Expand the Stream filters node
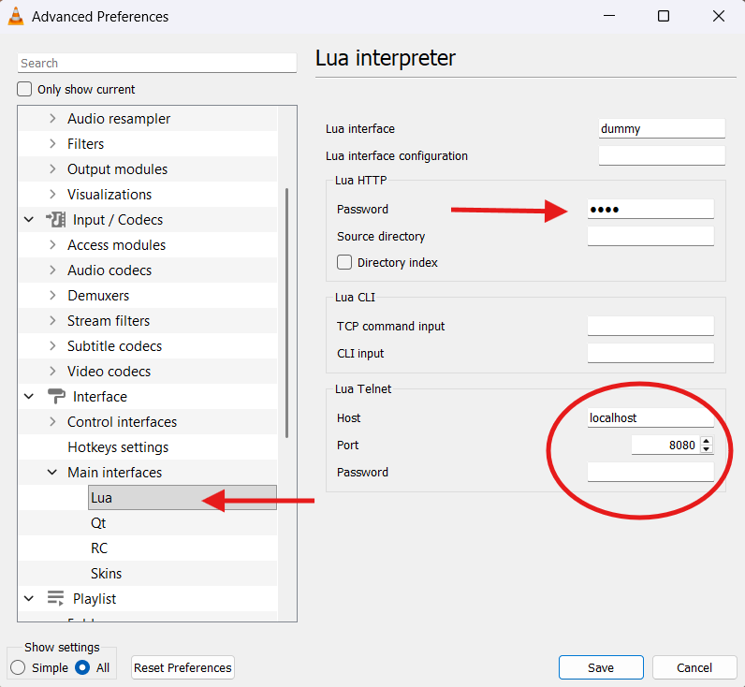This screenshot has height=687, width=745. pyautogui.click(x=52, y=320)
